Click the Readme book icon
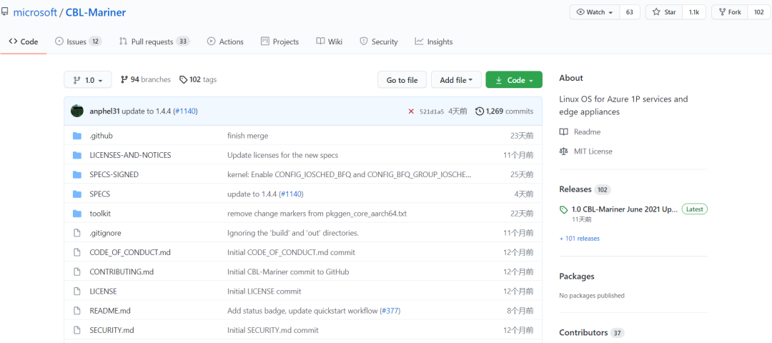The height and width of the screenshot is (343, 772). click(x=564, y=132)
